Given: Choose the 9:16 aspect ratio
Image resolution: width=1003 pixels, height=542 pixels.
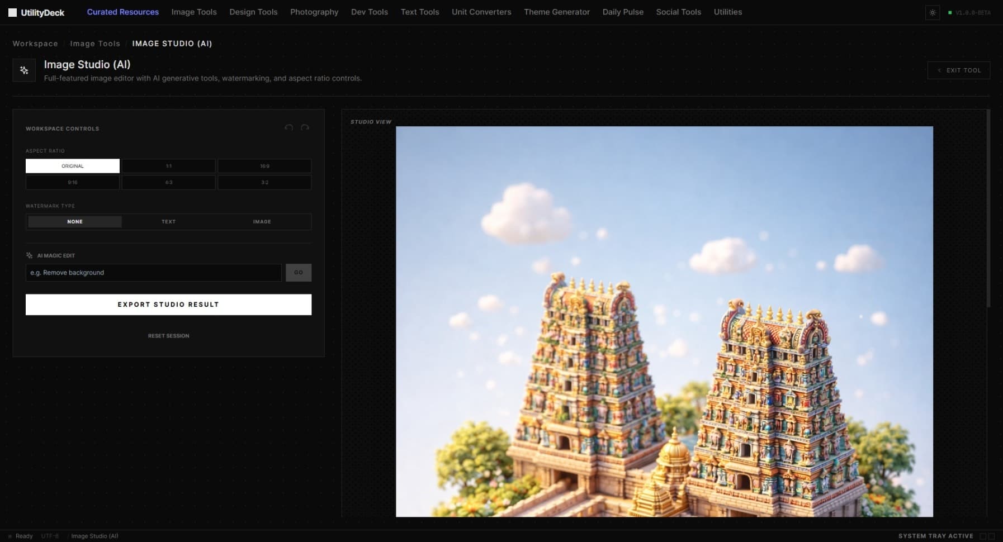Looking at the screenshot, I should pos(72,182).
